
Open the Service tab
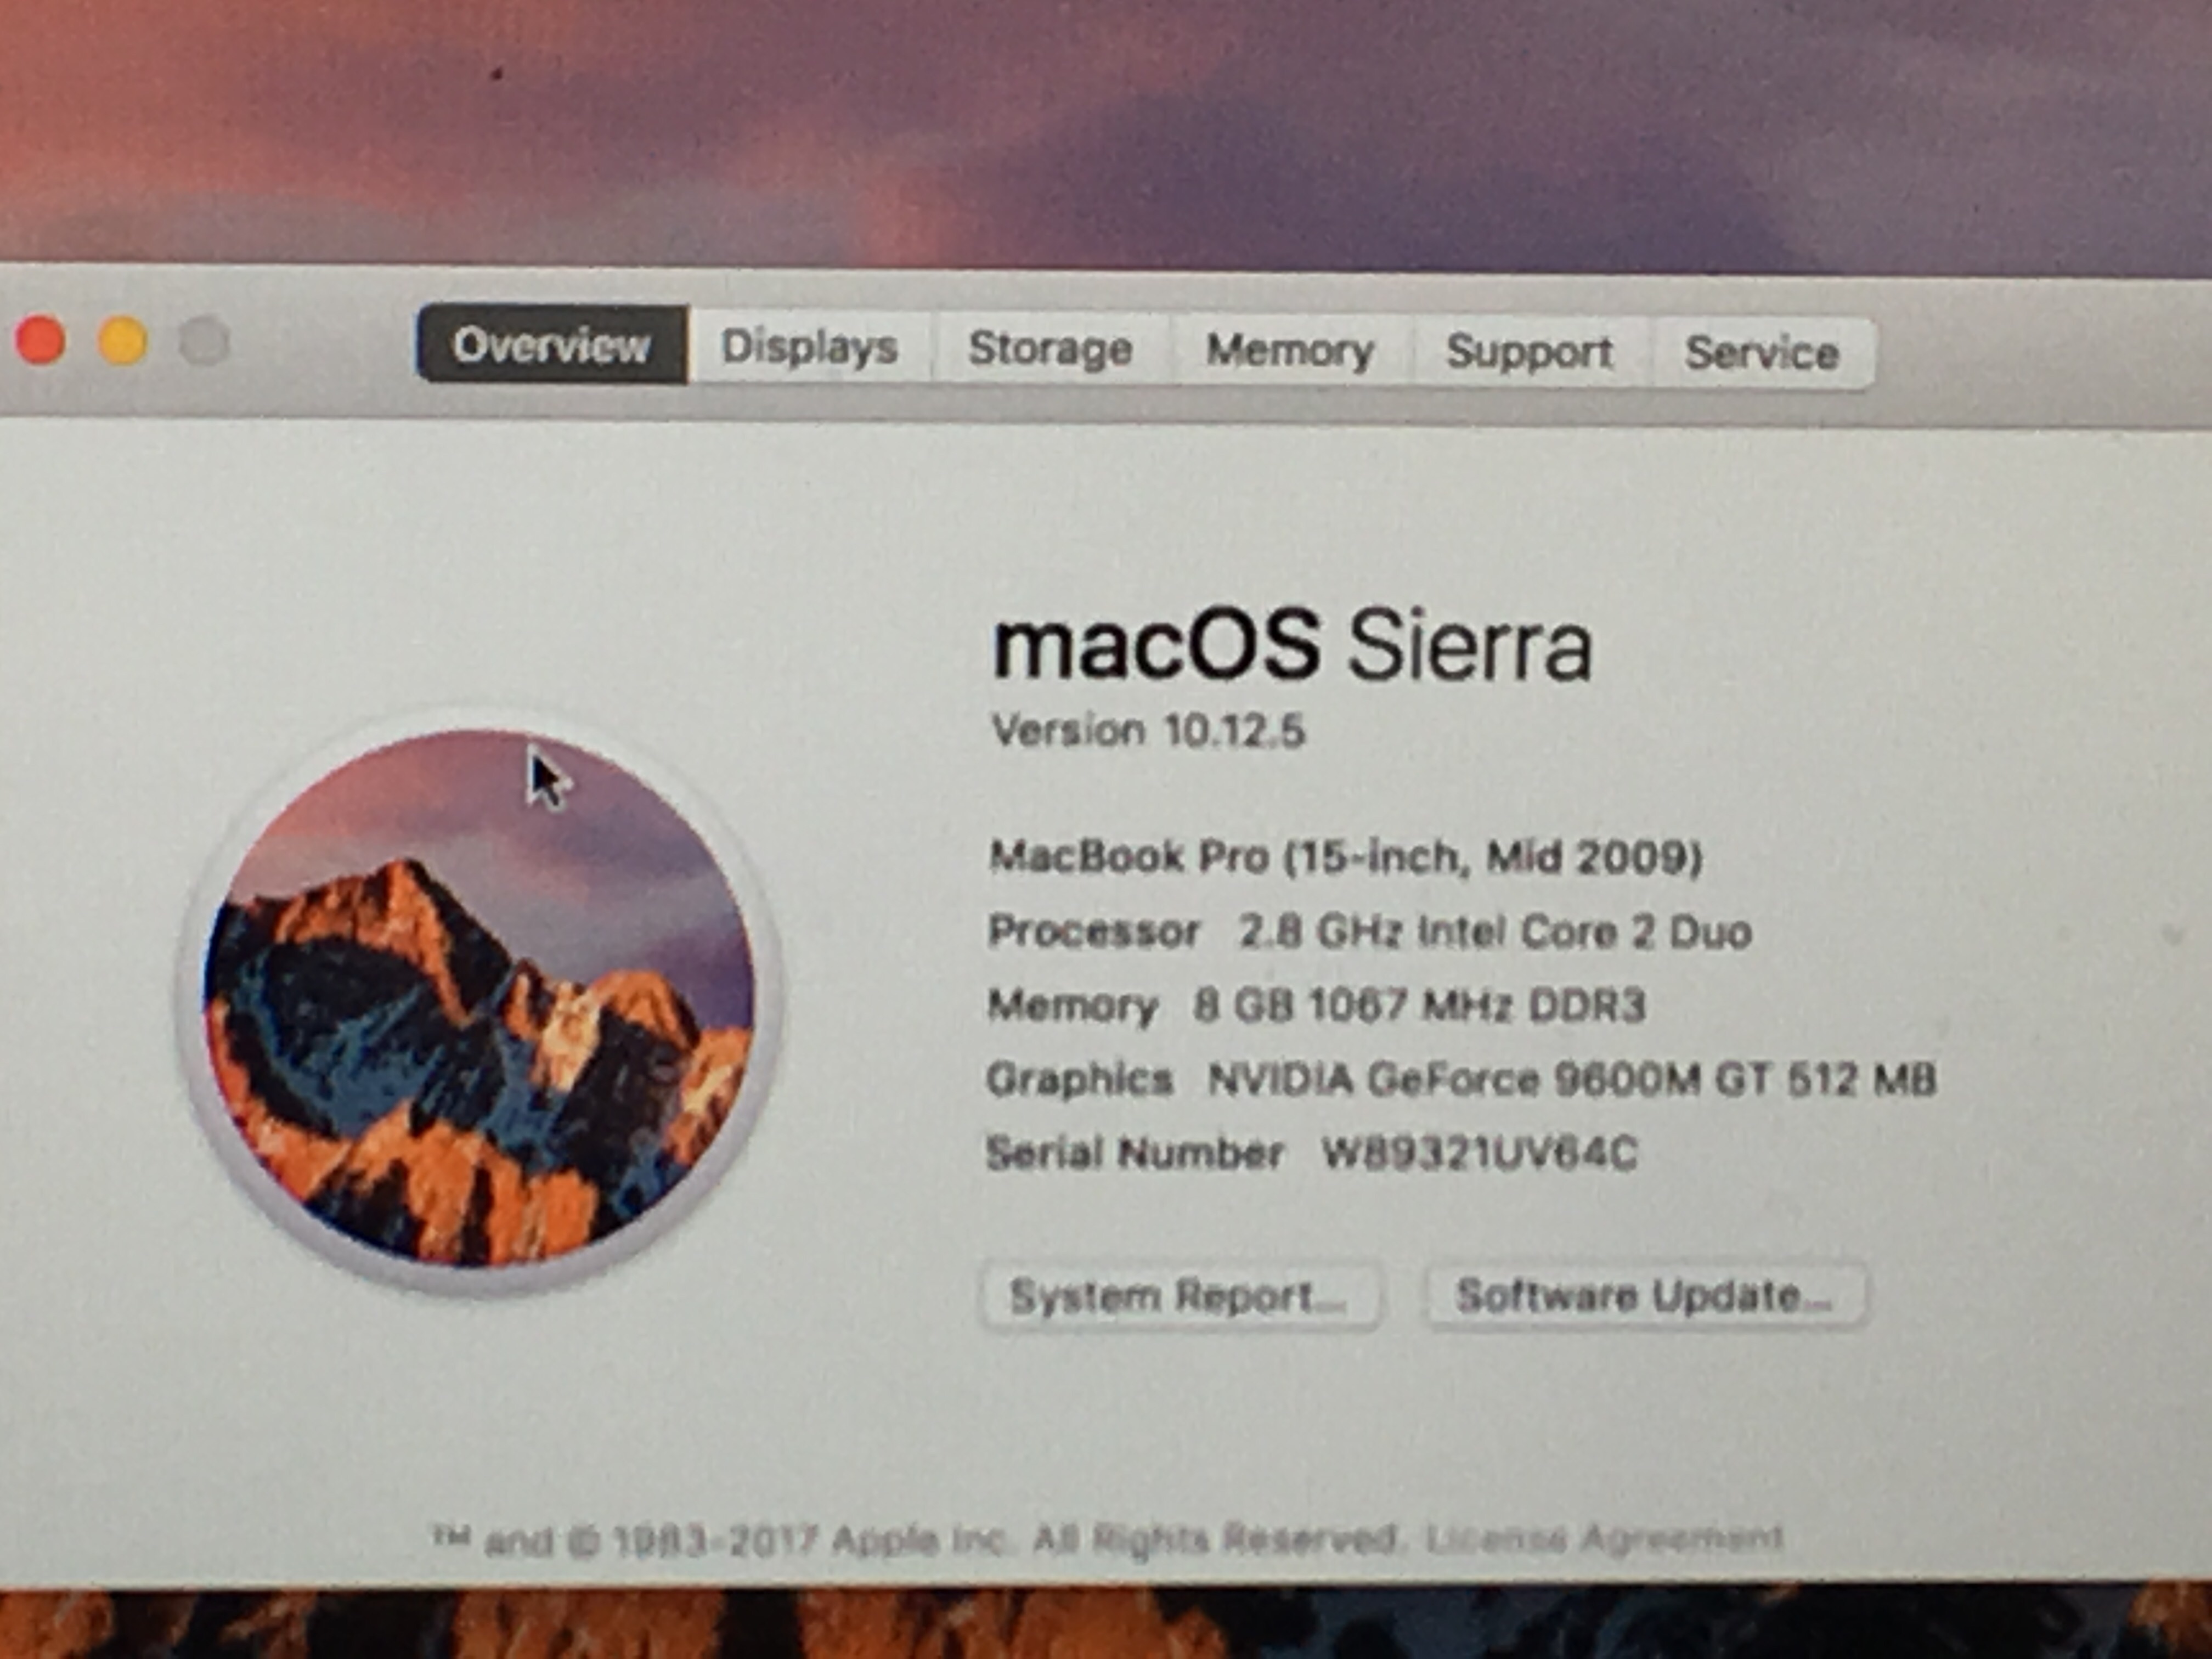point(1762,353)
